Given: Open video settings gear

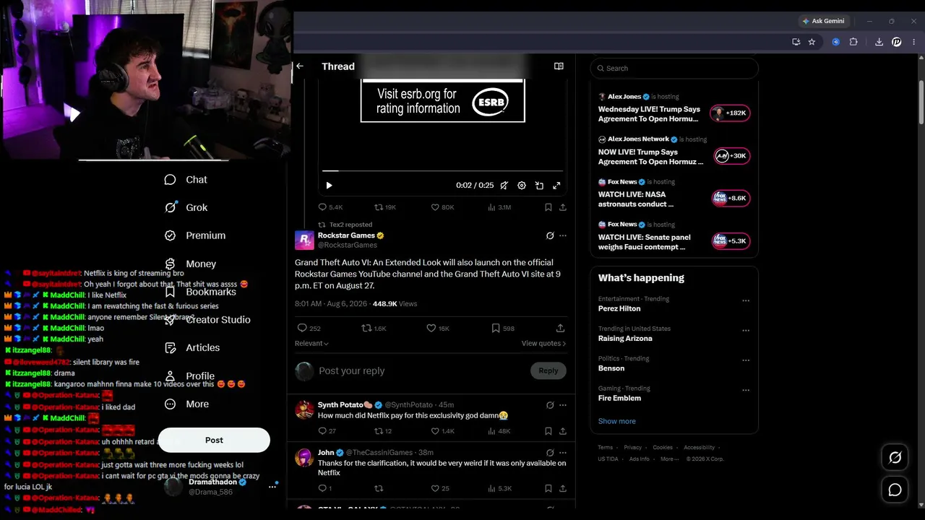Looking at the screenshot, I should click(522, 186).
